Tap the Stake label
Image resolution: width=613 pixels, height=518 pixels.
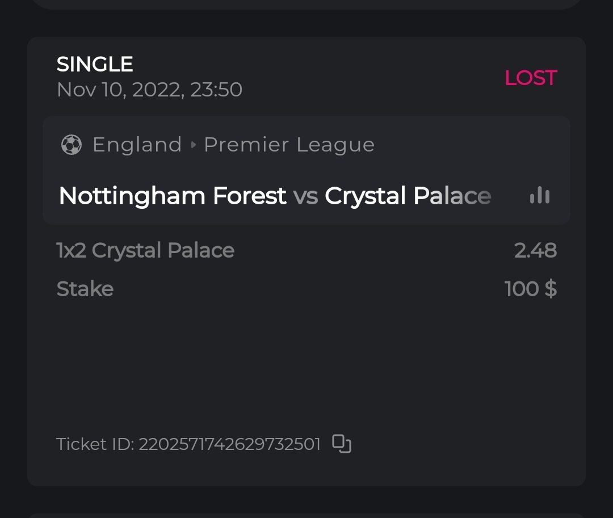(85, 289)
